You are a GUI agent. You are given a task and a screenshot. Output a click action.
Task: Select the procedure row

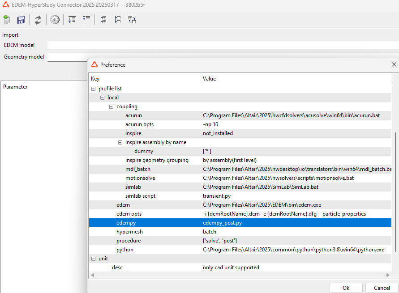[x=240, y=241]
